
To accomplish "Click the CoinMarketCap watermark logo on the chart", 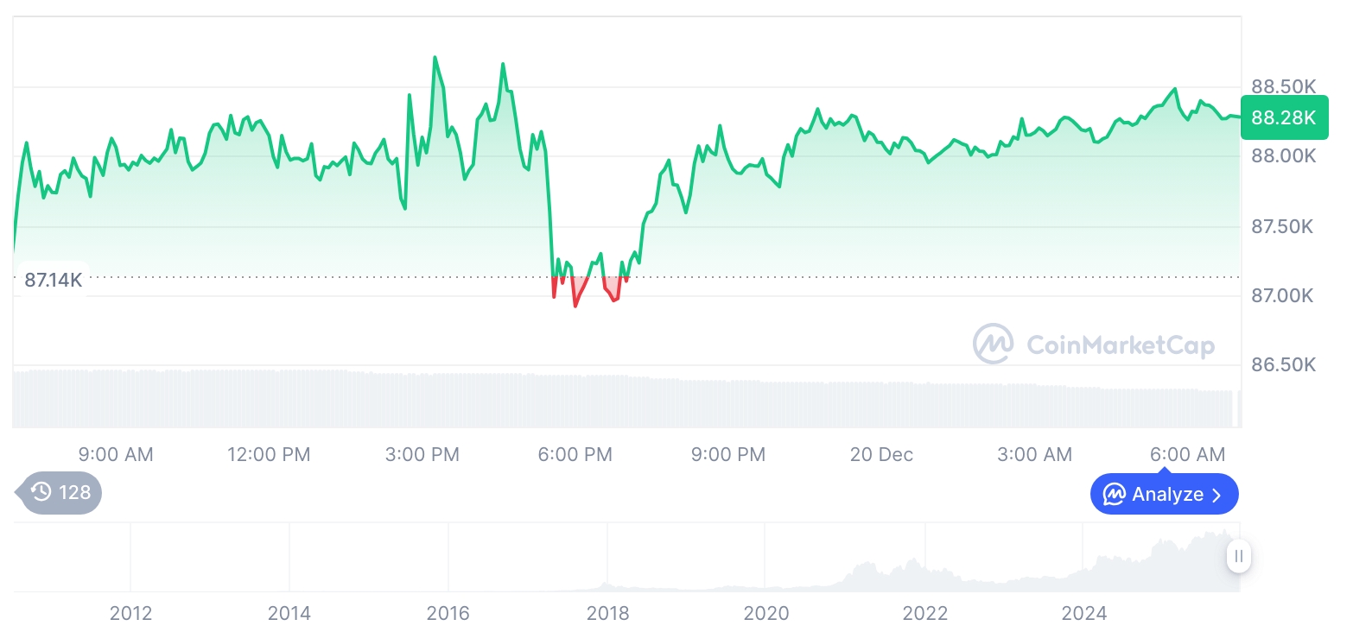I will [994, 344].
